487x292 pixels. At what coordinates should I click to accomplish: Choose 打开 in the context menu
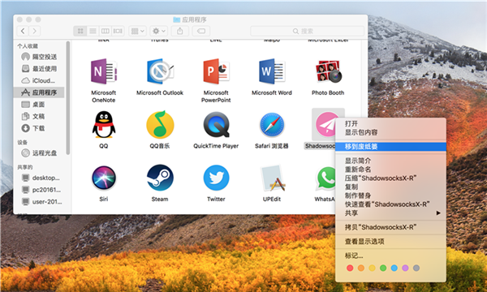point(390,124)
